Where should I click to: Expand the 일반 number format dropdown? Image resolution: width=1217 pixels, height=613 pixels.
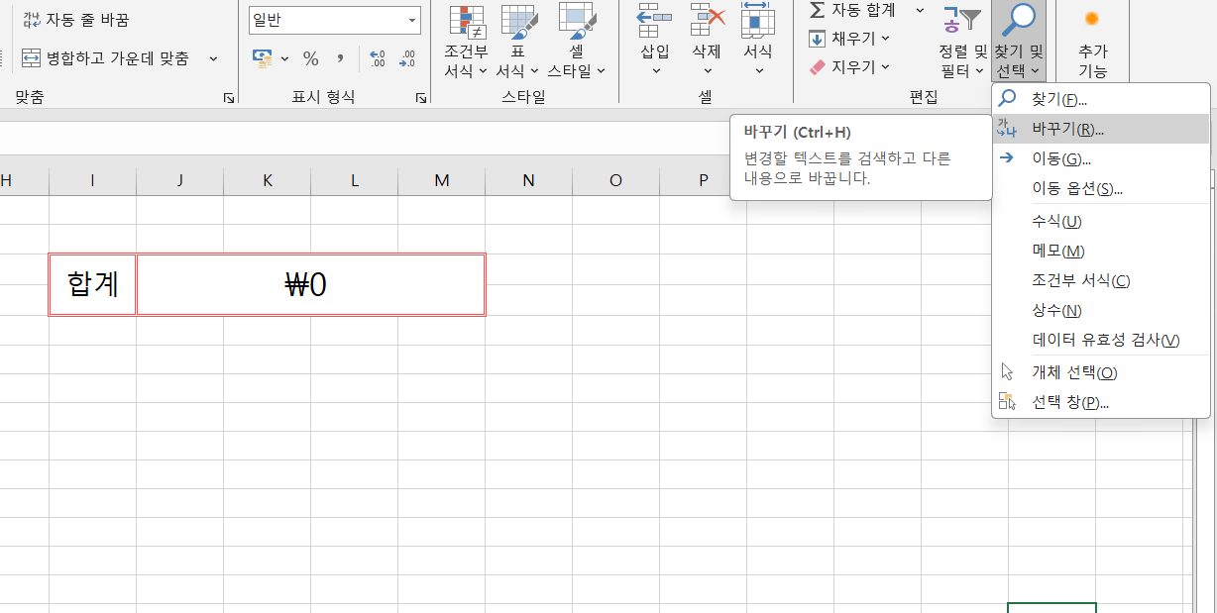coord(412,20)
